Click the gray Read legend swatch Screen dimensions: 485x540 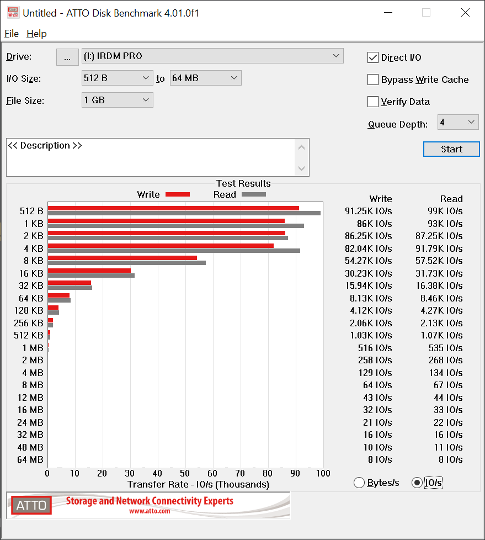254,194
